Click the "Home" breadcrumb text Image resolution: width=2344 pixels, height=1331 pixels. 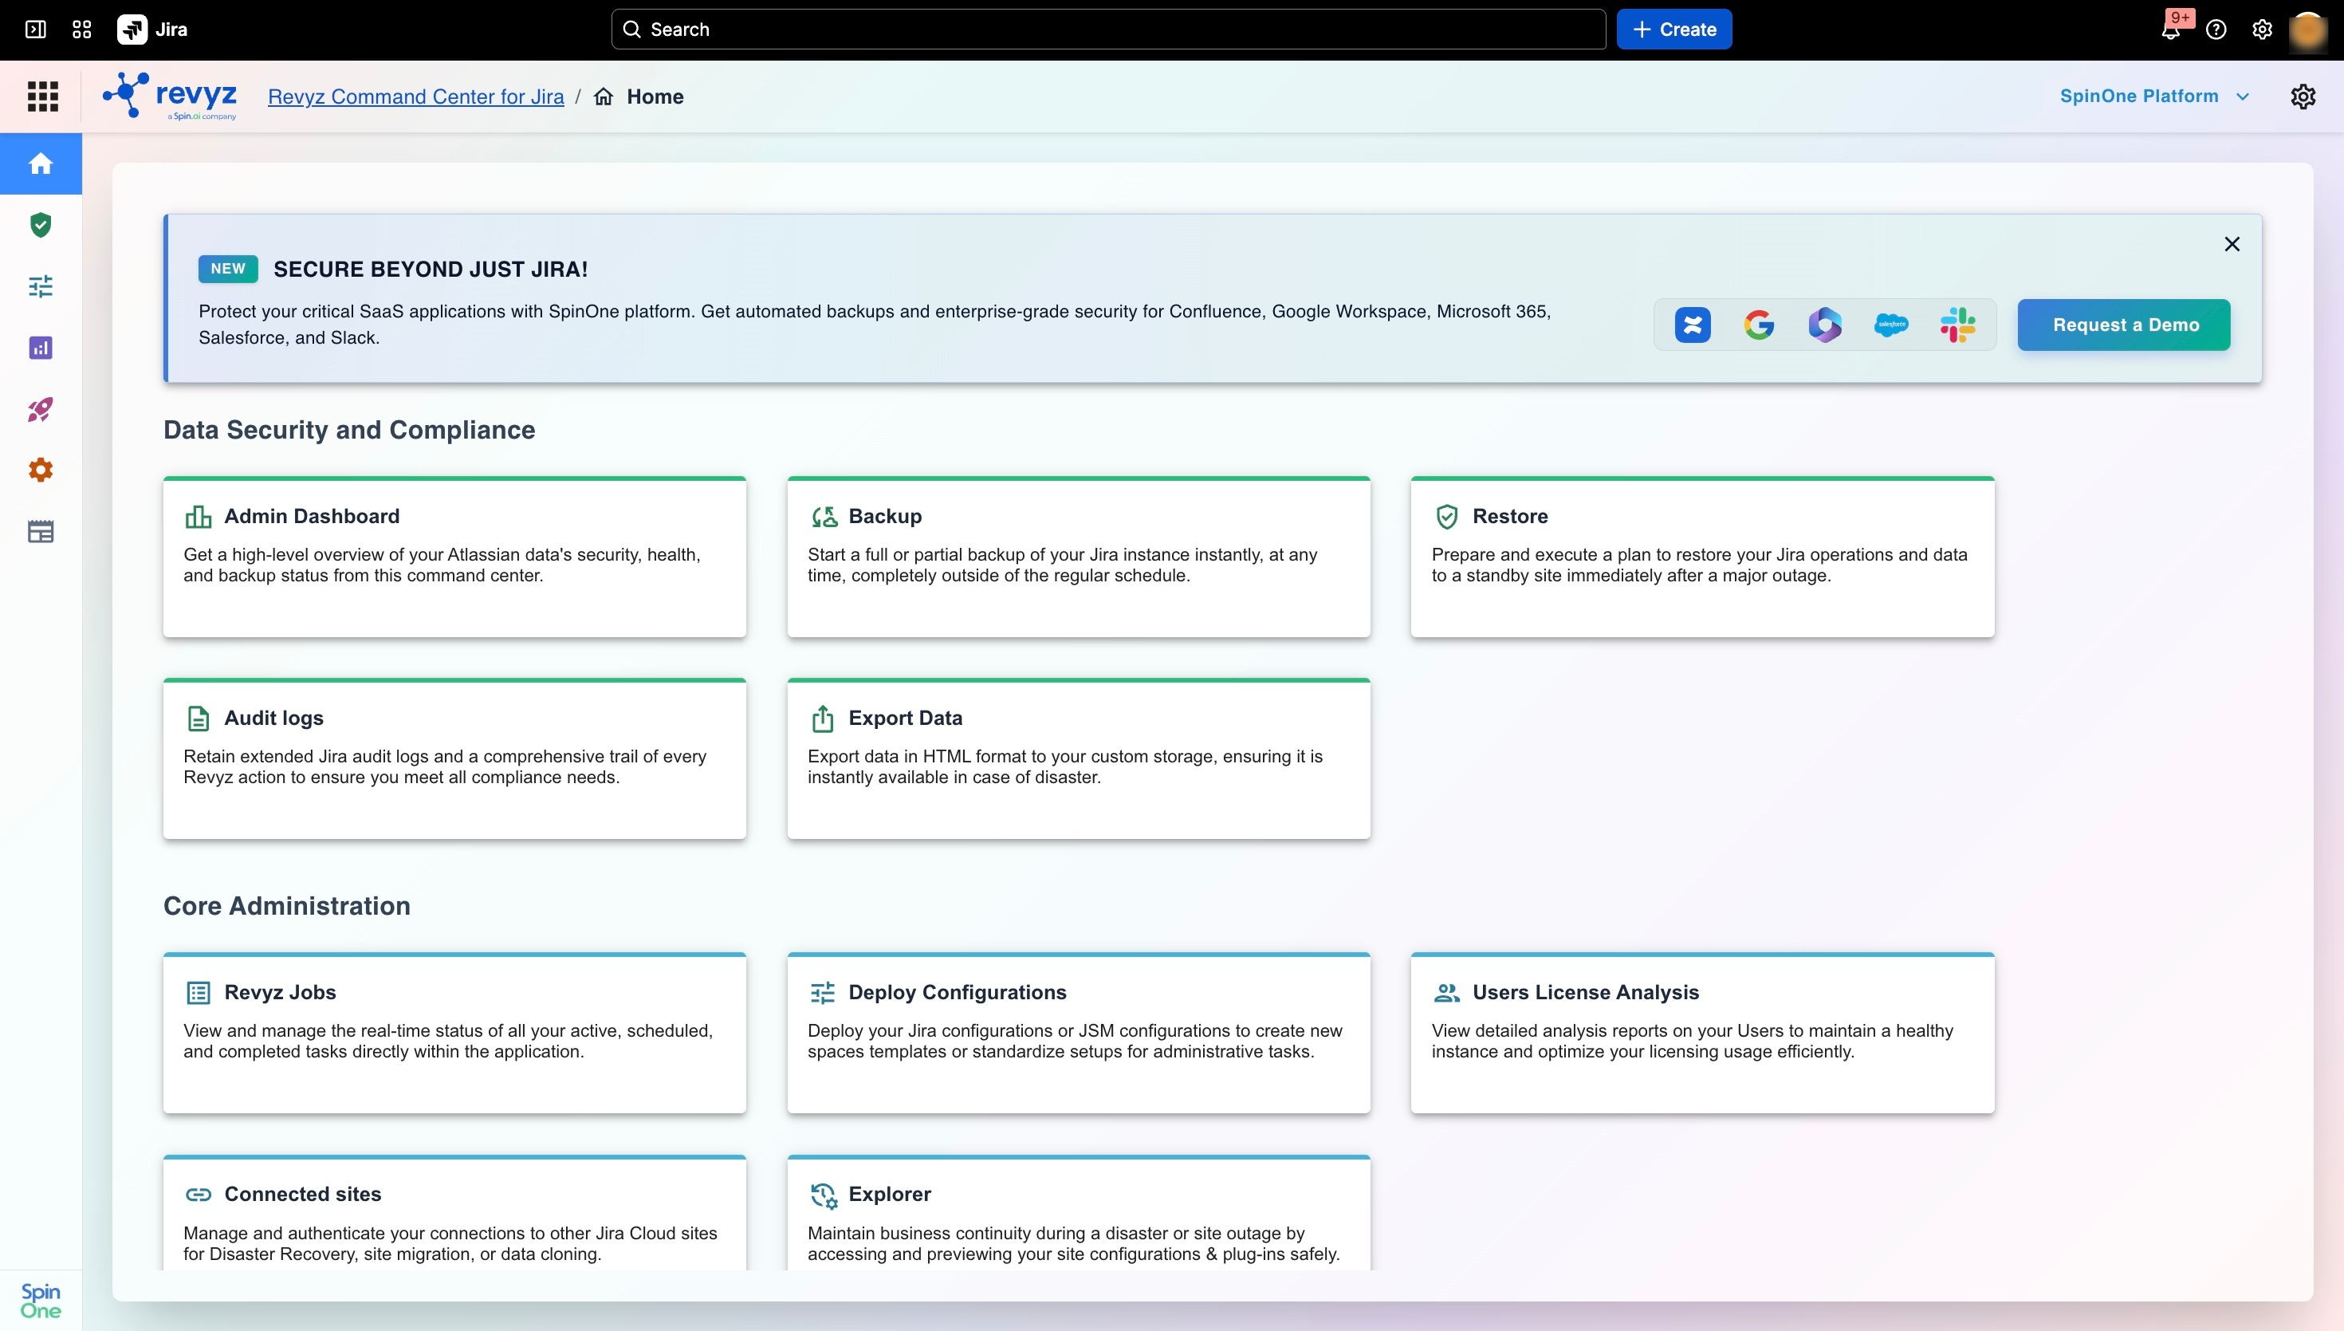(x=655, y=96)
